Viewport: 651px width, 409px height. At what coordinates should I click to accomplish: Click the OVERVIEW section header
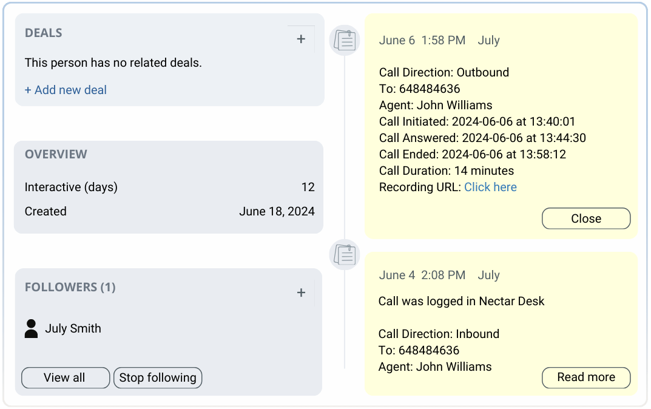point(56,154)
